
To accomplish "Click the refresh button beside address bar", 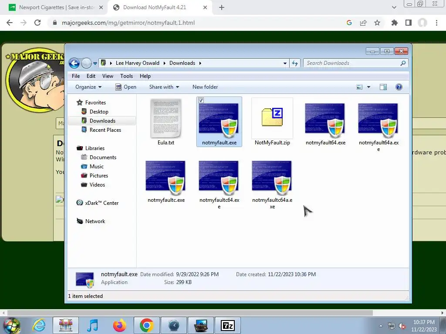I will tap(295, 63).
